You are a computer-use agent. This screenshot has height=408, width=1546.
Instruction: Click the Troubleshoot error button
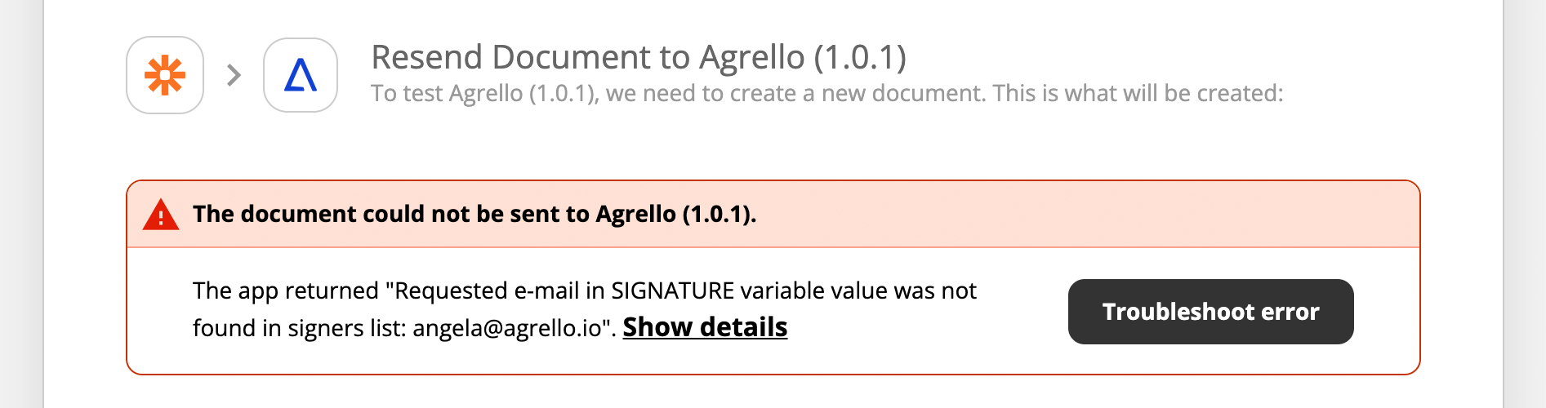click(x=1210, y=312)
